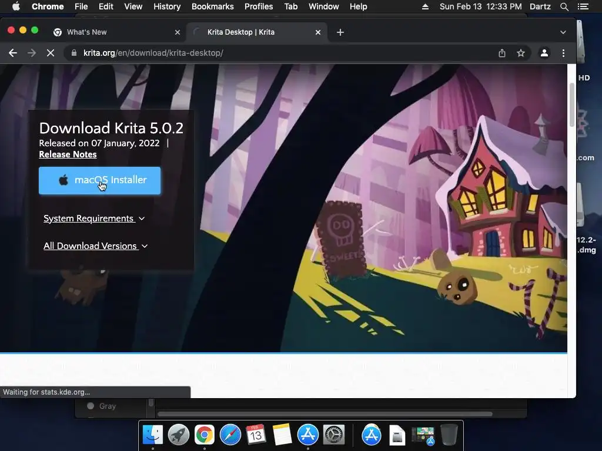Viewport: 602px width, 451px height.
Task: Open the Trash
Action: point(449,435)
